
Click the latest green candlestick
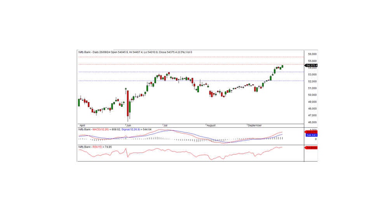[283, 66]
